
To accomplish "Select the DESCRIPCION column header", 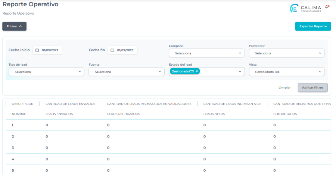I will point(23,103).
